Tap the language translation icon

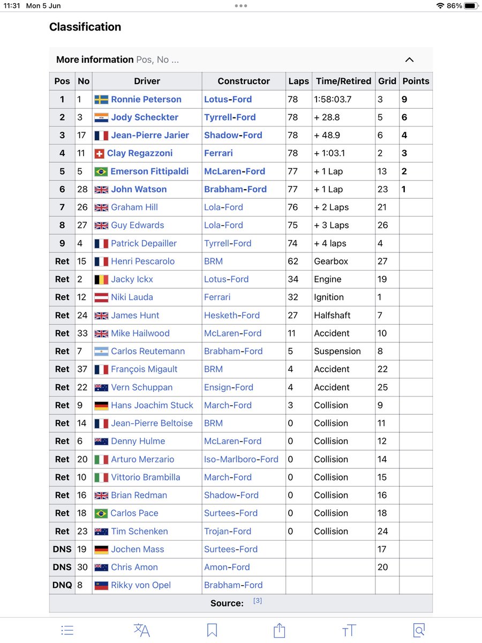(x=141, y=631)
